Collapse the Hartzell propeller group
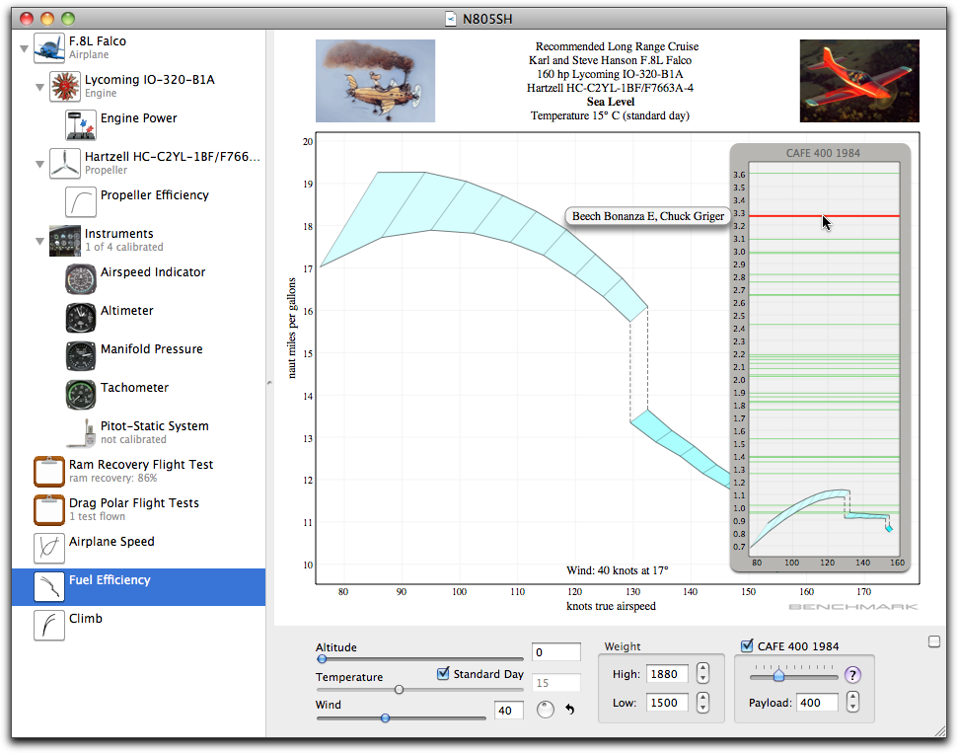 coord(39,165)
